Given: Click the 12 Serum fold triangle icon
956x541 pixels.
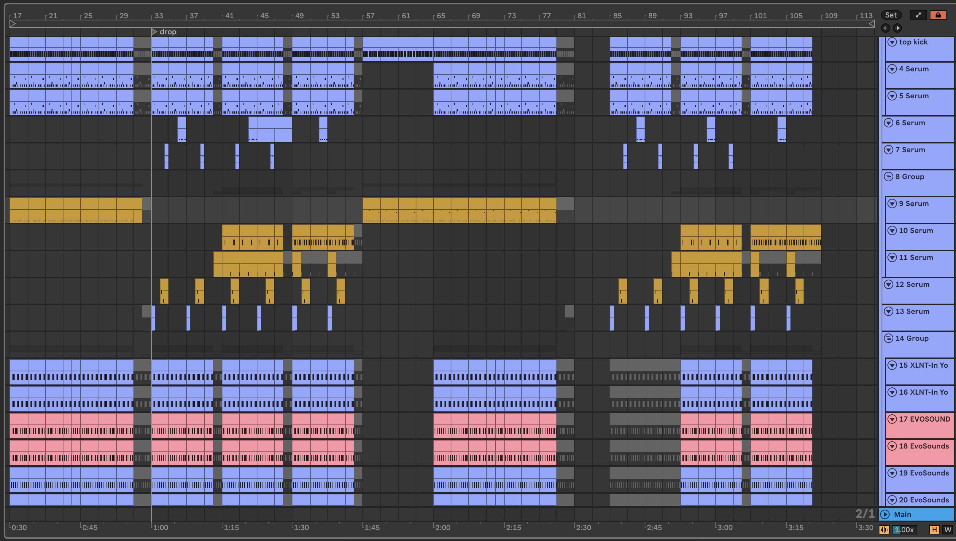Looking at the screenshot, I should coord(889,284).
